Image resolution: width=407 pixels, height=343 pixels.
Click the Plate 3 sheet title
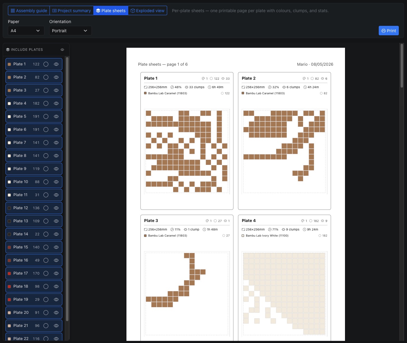coord(151,221)
